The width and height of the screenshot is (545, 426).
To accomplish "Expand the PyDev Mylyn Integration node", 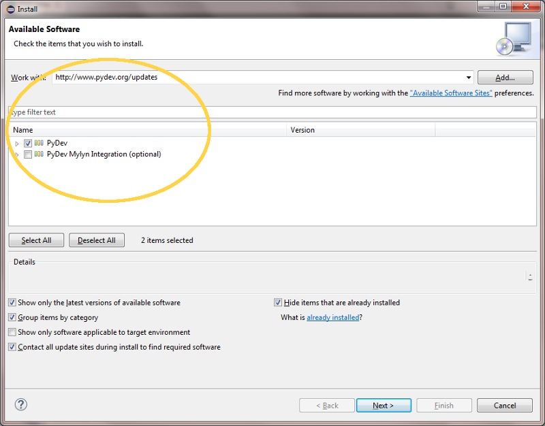I will (17, 154).
